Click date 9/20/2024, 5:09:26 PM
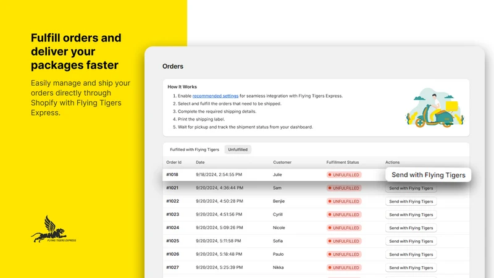494x278 pixels. click(219, 227)
